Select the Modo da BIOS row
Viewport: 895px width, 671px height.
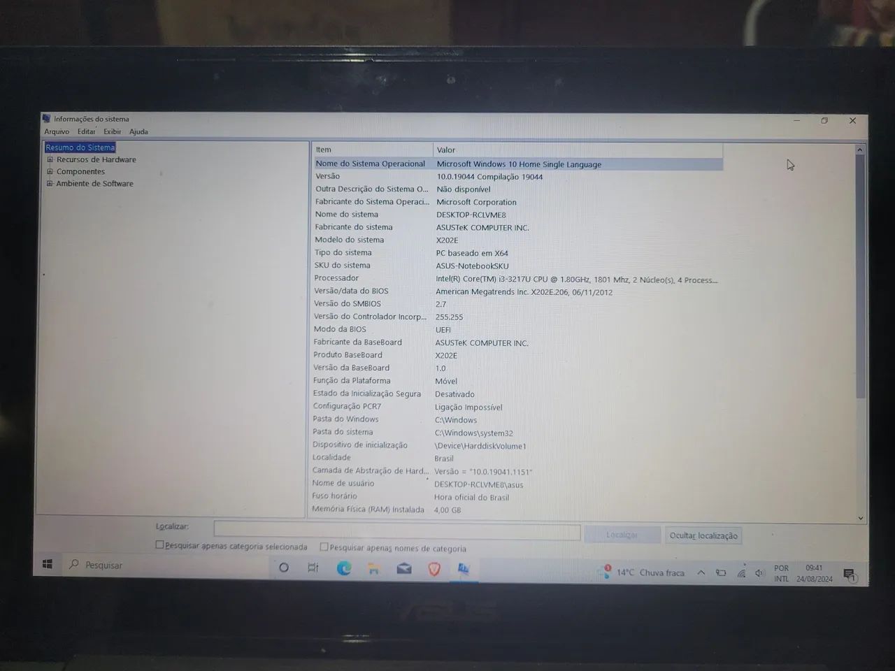pyautogui.click(x=517, y=330)
